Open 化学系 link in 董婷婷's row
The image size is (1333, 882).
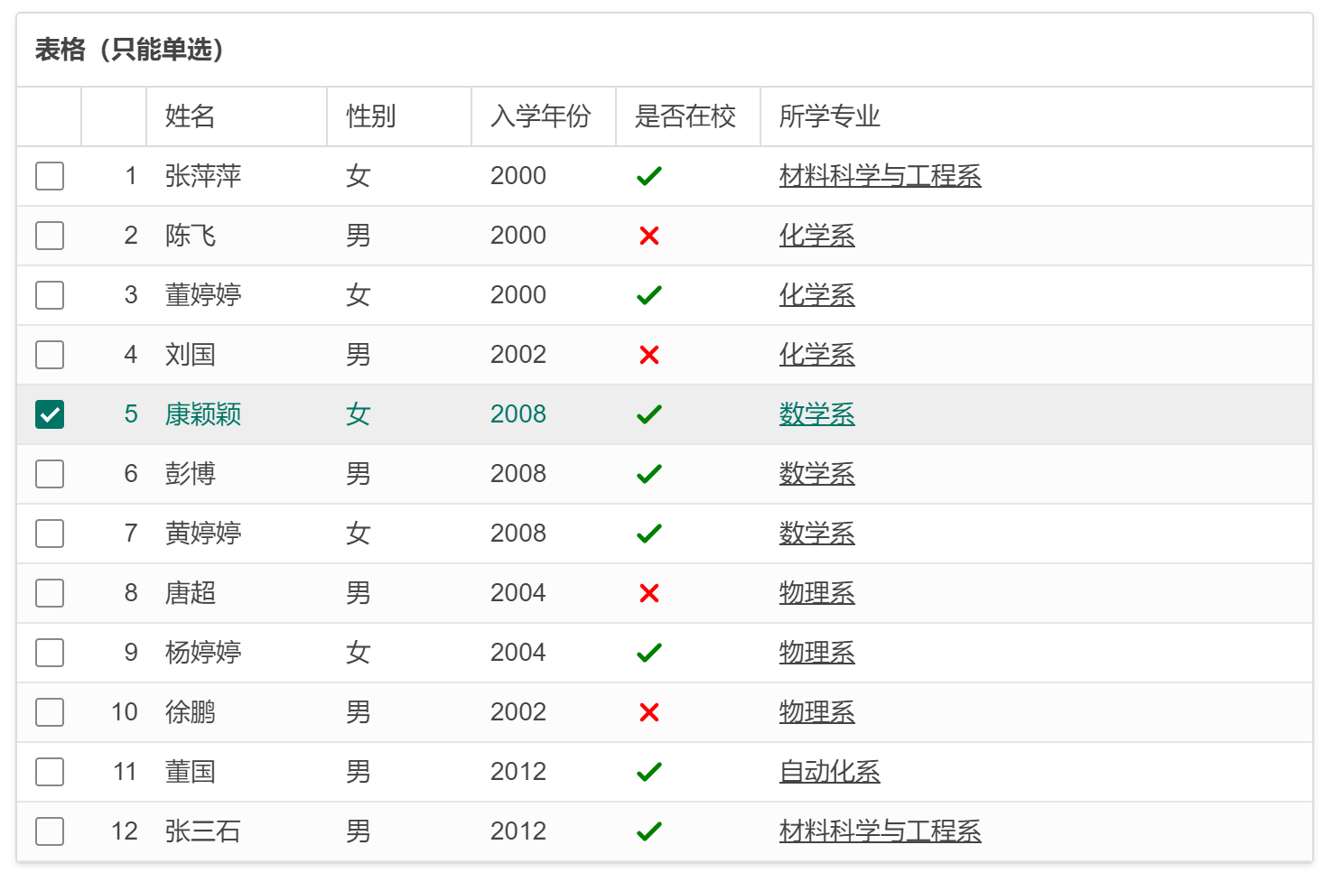(x=817, y=295)
